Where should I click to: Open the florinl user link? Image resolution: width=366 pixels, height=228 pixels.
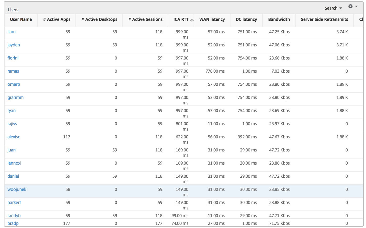pos(13,58)
